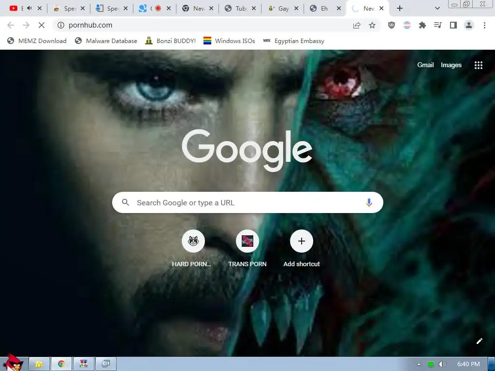This screenshot has height=371, width=495.
Task: Open the last pinned taskbar app icon
Action: point(106,364)
